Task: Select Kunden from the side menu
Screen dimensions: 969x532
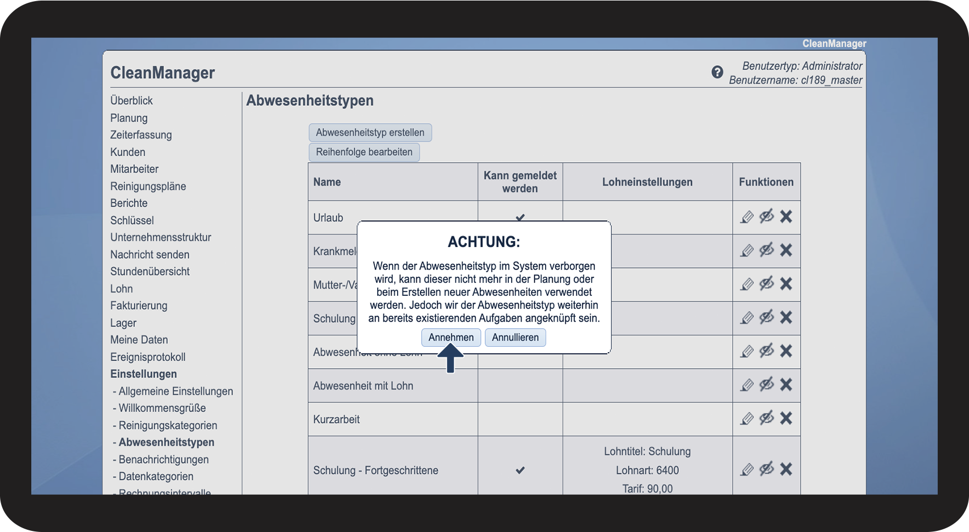Action: [x=128, y=152]
